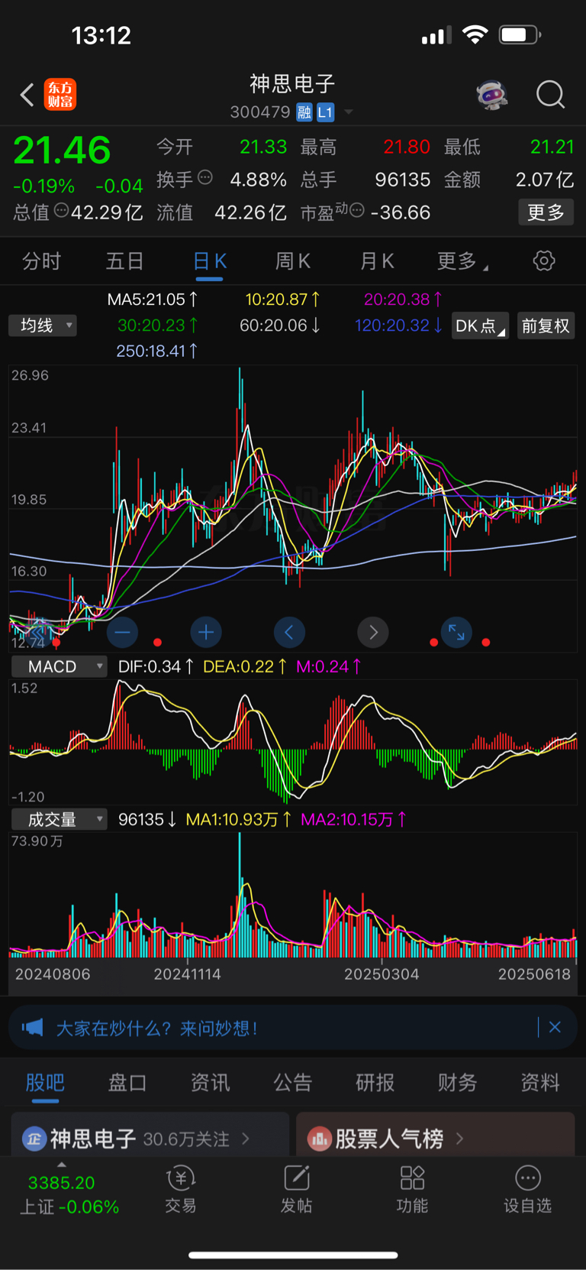Tap the megaphone icon in banner
Screen dimensions: 586x1270
33,1028
